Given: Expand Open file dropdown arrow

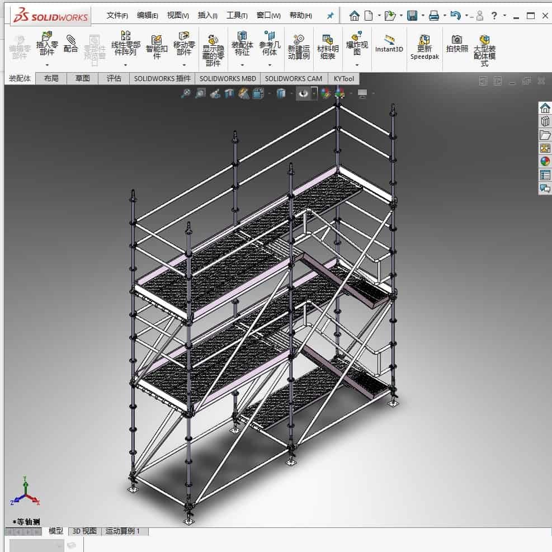Looking at the screenshot, I should [402, 16].
